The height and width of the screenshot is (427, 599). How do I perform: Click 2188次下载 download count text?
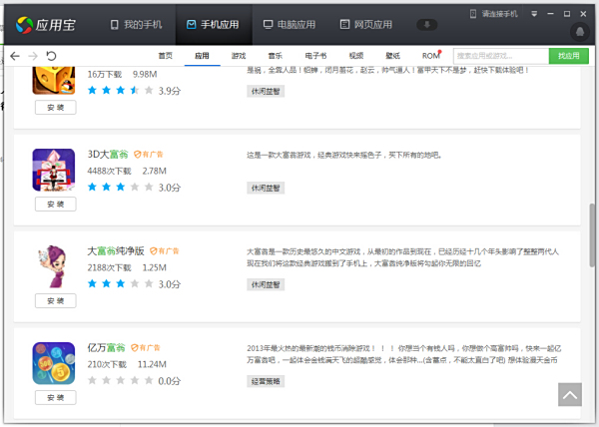[109, 268]
